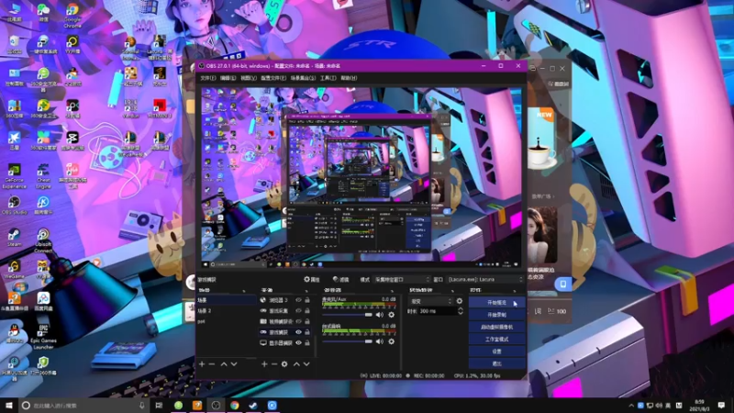Click the Steam icon on the taskbar

point(253,405)
